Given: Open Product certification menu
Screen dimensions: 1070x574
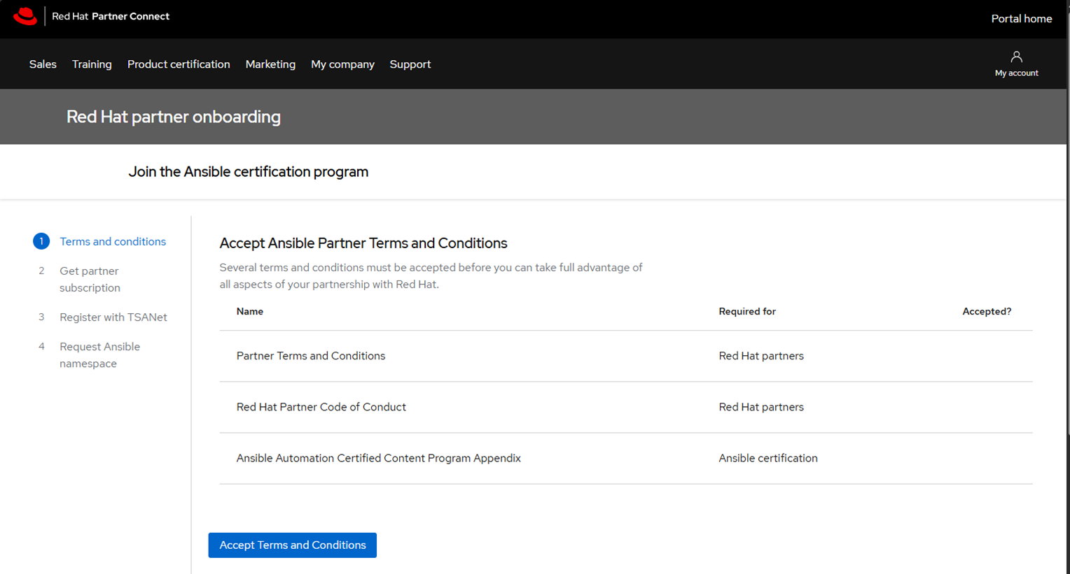Looking at the screenshot, I should 179,64.
